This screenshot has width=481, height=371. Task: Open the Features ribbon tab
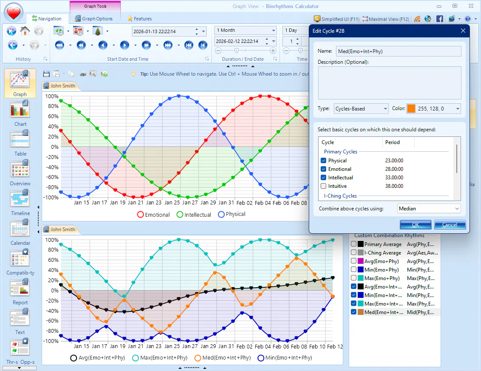pos(139,19)
